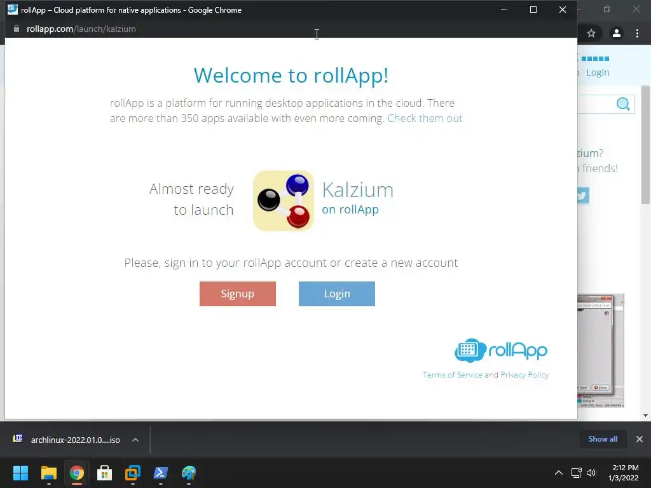
Task: Open PowerShell from the taskbar
Action: [161, 473]
